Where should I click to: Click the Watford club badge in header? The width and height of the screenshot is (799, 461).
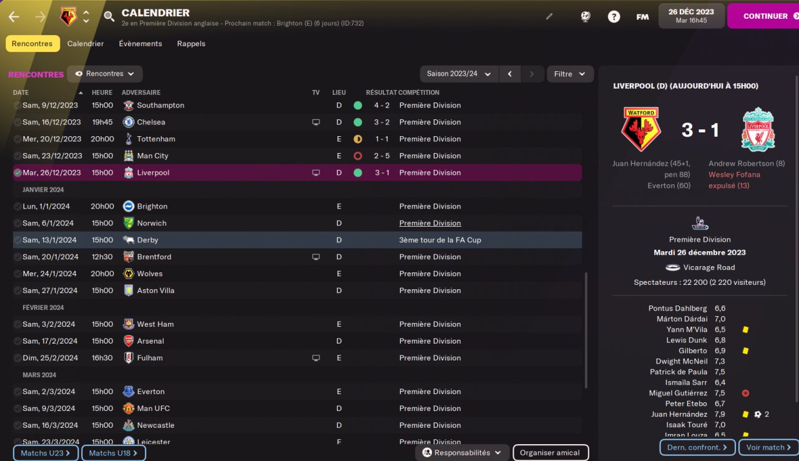pyautogui.click(x=68, y=17)
